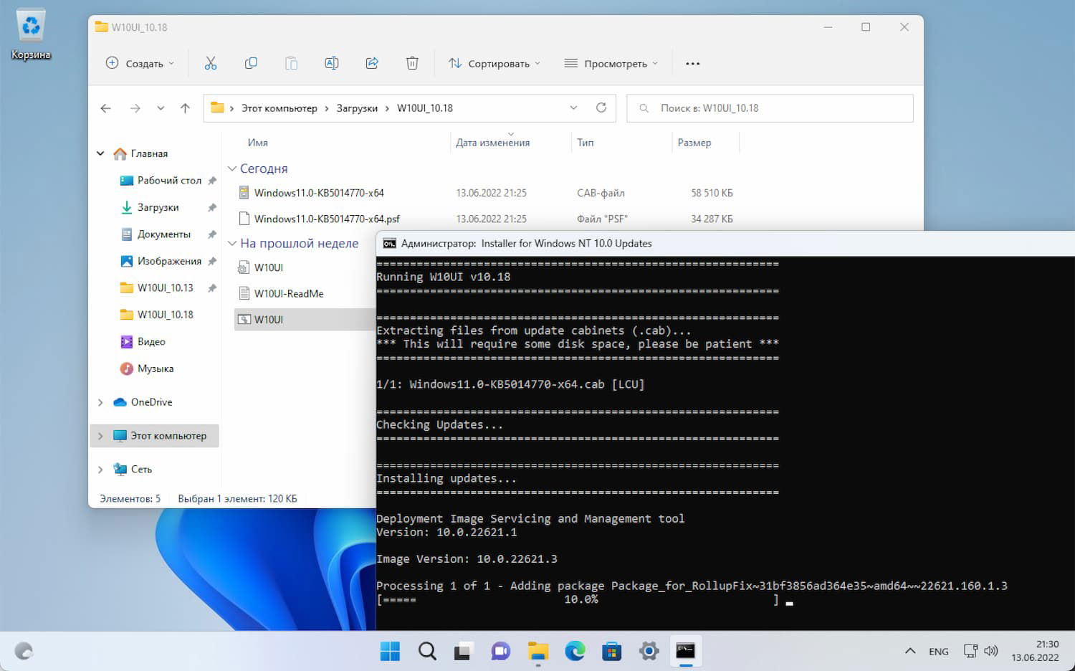Collapse the На прошлой неделе group
The height and width of the screenshot is (671, 1075).
pos(232,244)
